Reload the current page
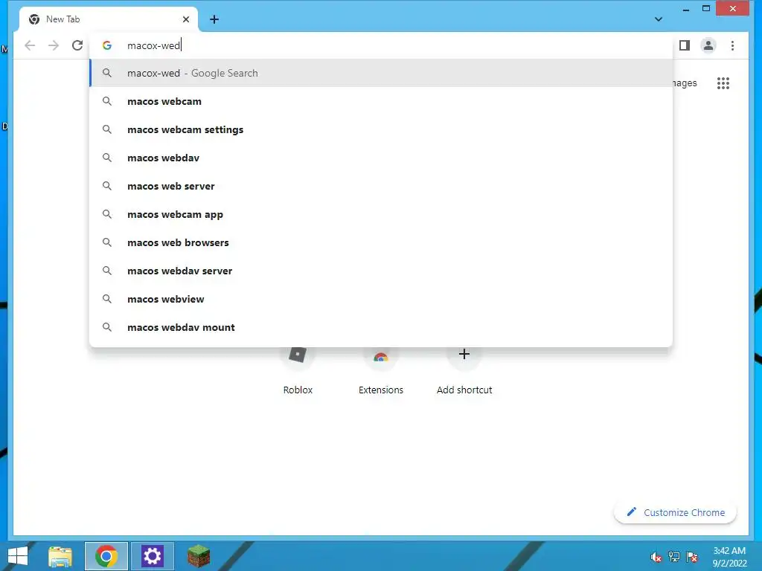Image resolution: width=762 pixels, height=571 pixels. pyautogui.click(x=77, y=45)
